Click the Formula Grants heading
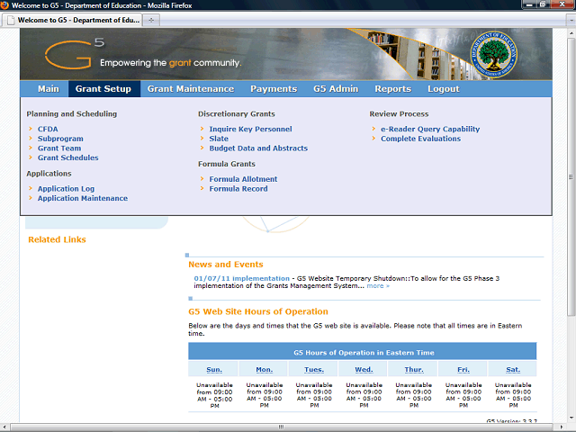Viewport: 576px width, 432px height. point(226,164)
